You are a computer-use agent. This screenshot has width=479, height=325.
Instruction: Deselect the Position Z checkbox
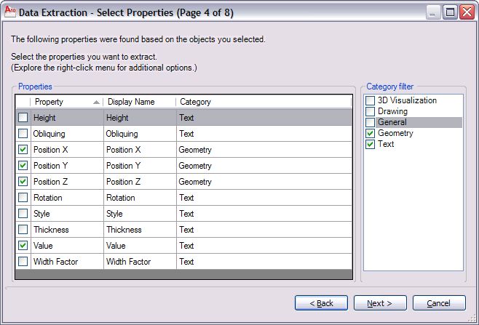click(23, 182)
